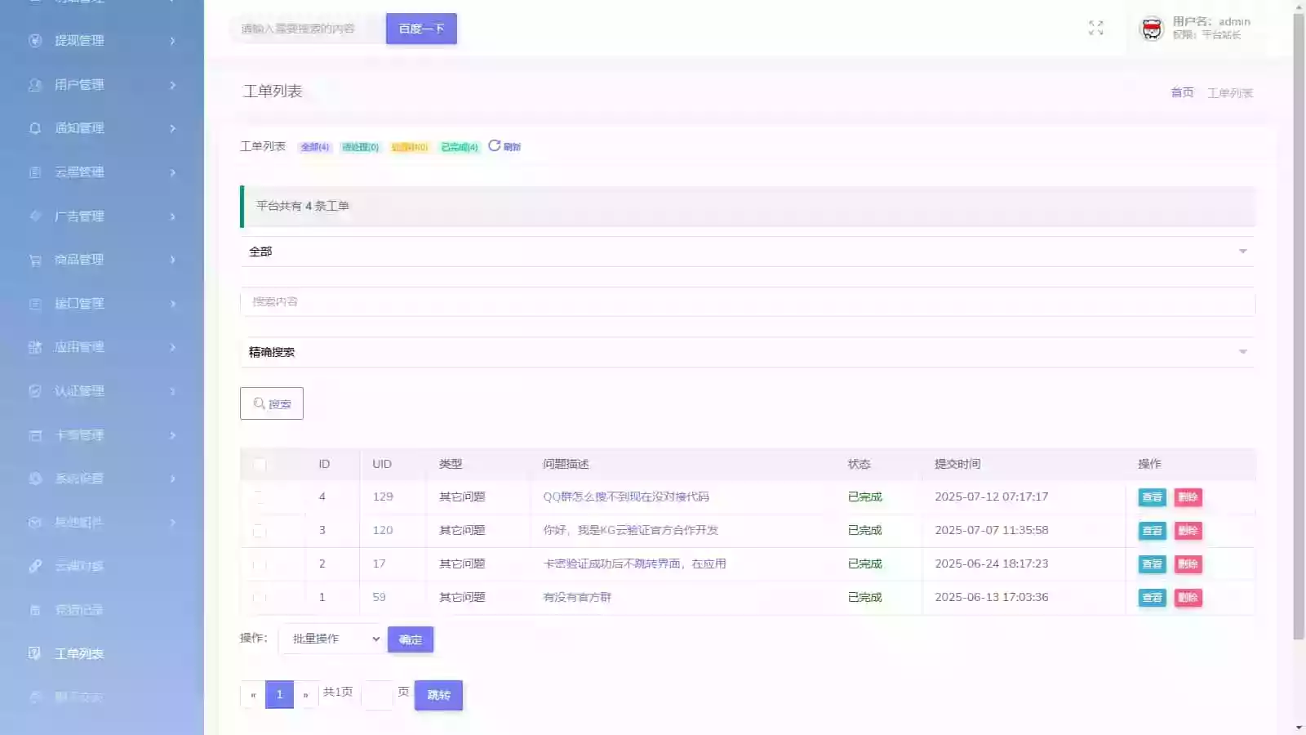Select the 用户管理 sidebar icon

[33, 84]
